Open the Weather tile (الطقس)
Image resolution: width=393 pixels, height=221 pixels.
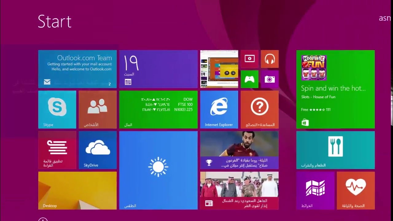pos(158,170)
